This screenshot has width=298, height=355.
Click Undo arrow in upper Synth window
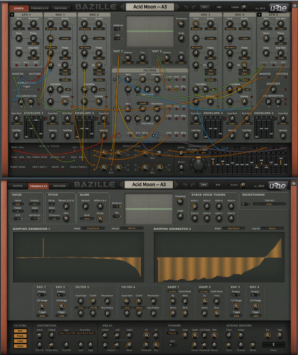coord(186,7)
